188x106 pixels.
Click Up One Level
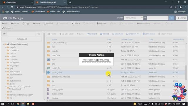click(67, 34)
